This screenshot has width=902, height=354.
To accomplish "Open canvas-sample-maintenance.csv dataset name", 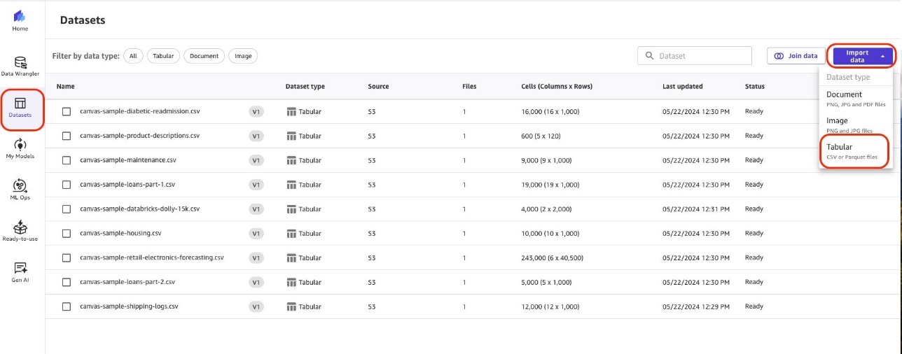I will tap(128, 160).
